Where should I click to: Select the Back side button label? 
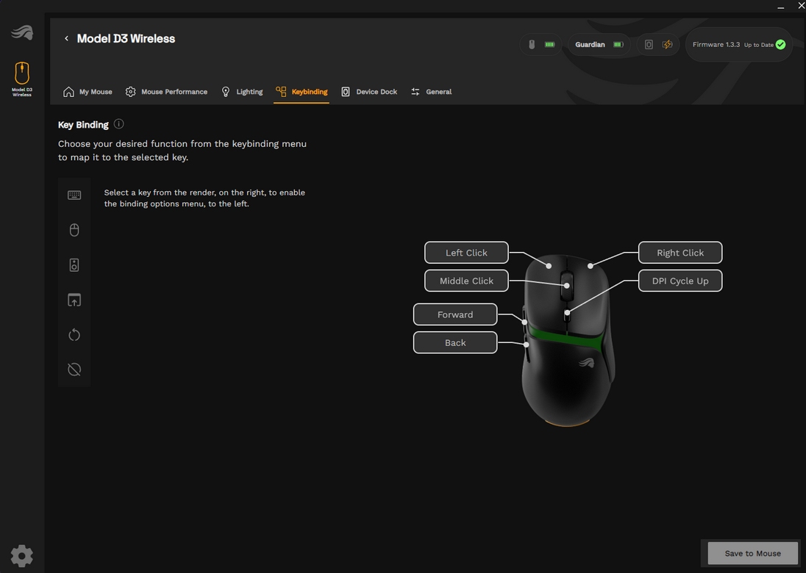455,342
